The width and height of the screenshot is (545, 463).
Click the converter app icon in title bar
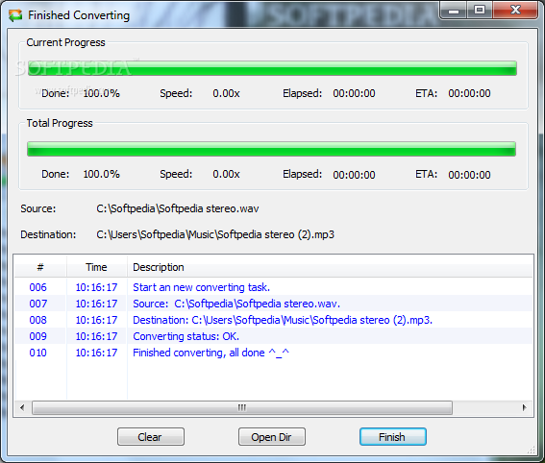click(15, 15)
